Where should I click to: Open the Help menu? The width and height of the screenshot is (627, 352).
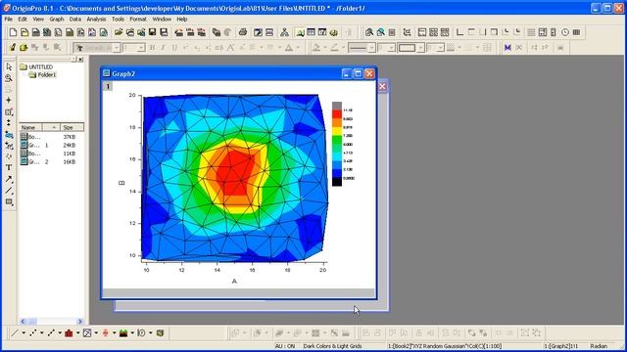182,20
